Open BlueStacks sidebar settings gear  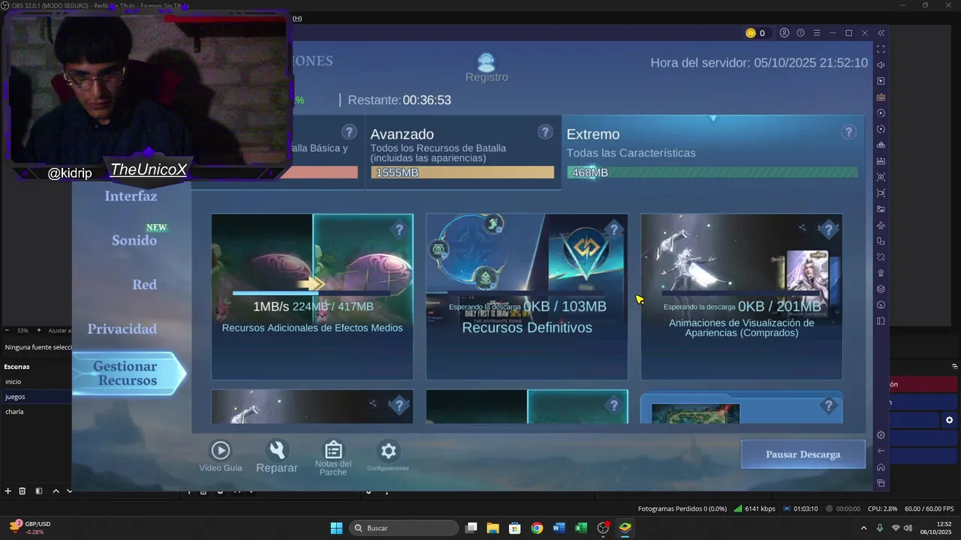[881, 435]
